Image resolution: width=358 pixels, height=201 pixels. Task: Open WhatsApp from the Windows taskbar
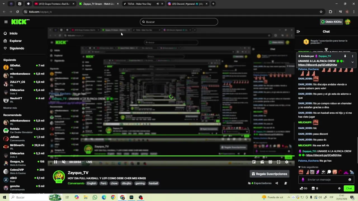pos(95,197)
